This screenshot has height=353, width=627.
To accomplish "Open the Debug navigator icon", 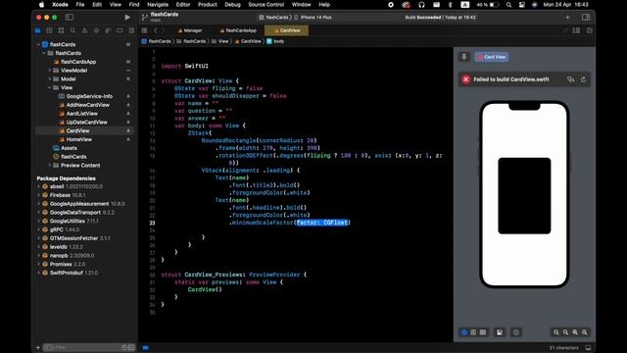I will (108, 30).
